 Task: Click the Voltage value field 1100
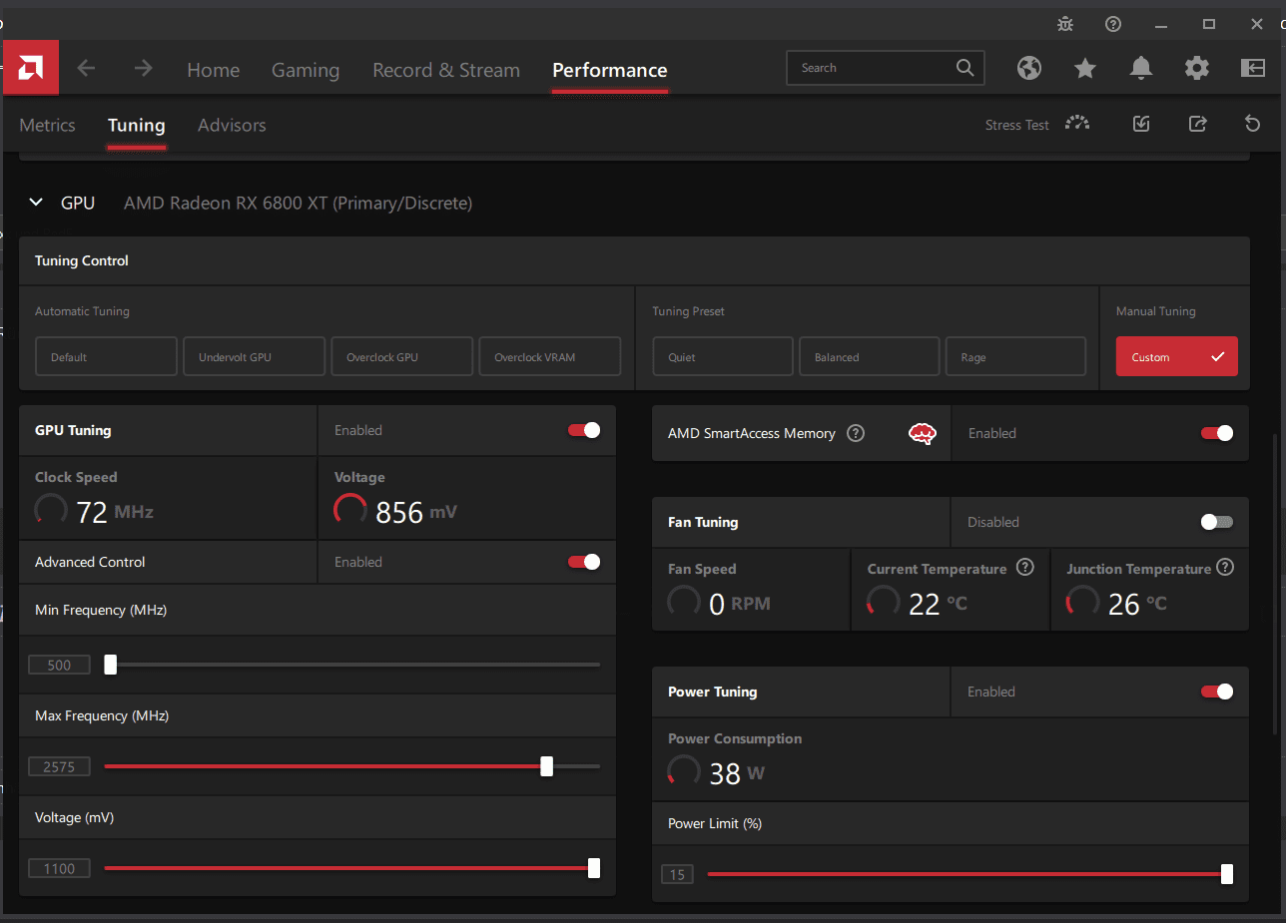pos(59,868)
